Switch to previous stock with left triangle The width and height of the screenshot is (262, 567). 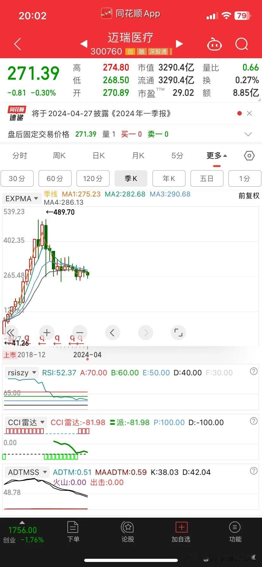(84, 44)
